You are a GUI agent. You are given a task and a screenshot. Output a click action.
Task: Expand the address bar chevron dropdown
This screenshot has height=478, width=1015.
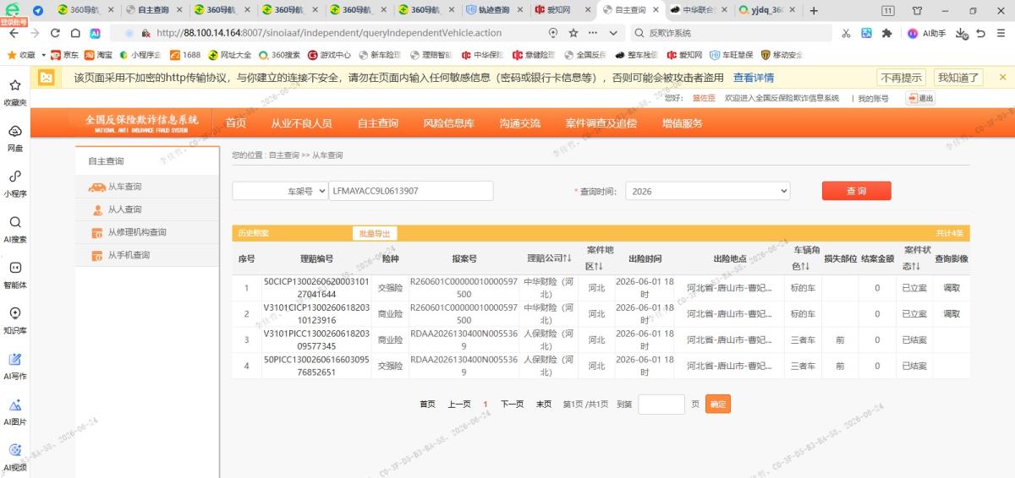pyautogui.click(x=612, y=33)
